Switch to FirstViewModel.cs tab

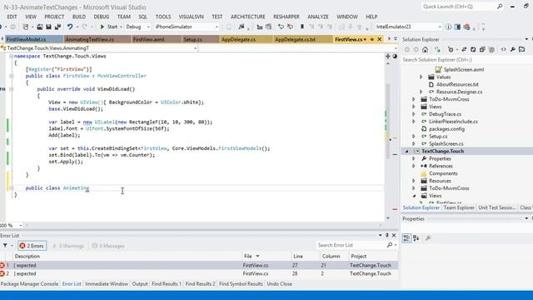pos(33,39)
